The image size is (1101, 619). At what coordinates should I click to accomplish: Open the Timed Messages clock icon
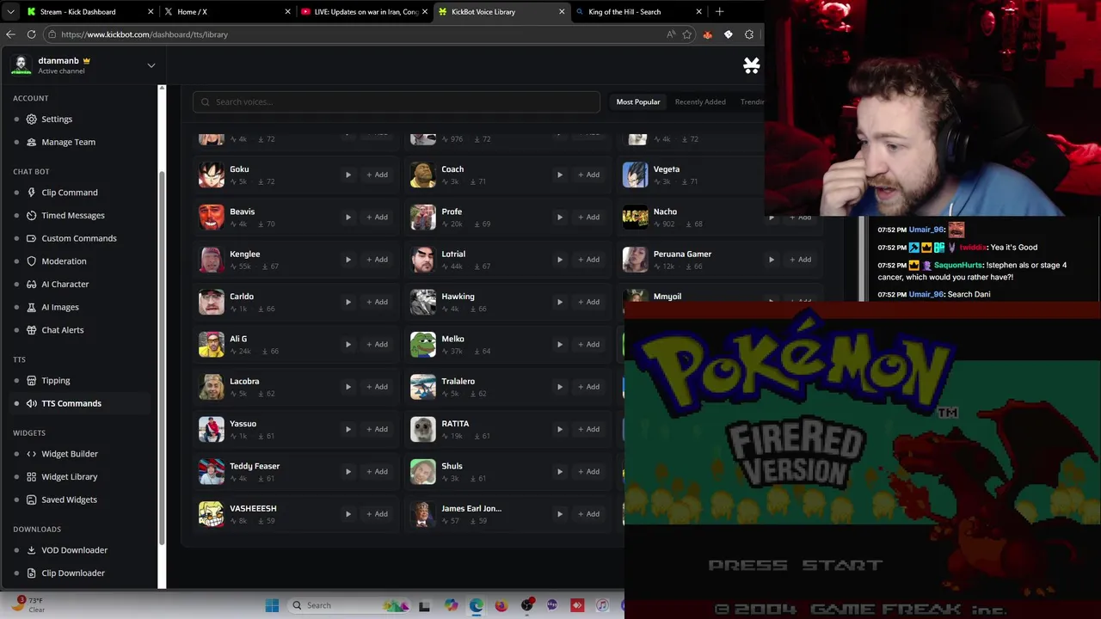pyautogui.click(x=32, y=215)
